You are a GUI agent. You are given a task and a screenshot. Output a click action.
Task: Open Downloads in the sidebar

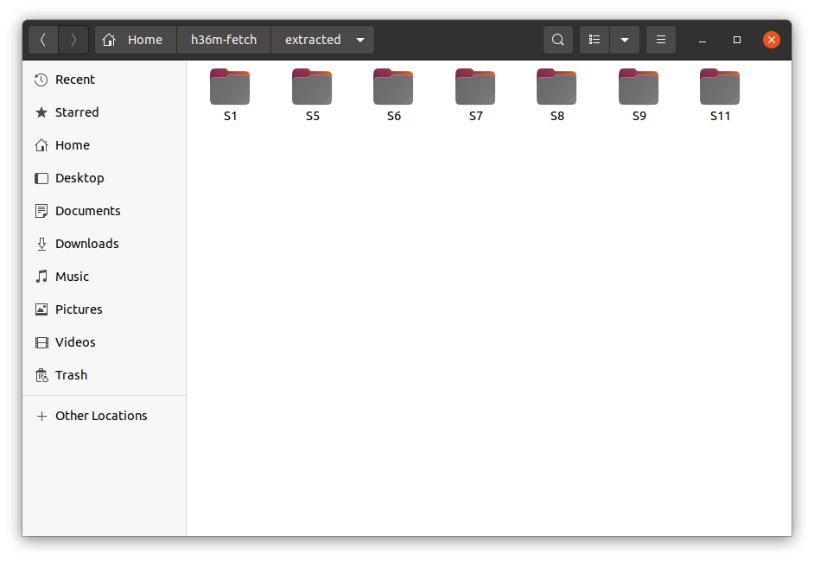tap(104, 244)
